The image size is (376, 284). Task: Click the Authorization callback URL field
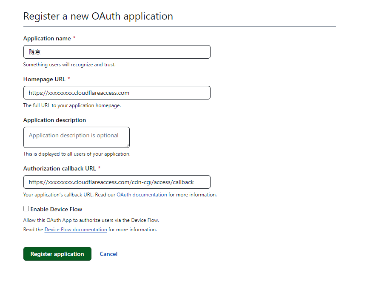tap(117, 182)
